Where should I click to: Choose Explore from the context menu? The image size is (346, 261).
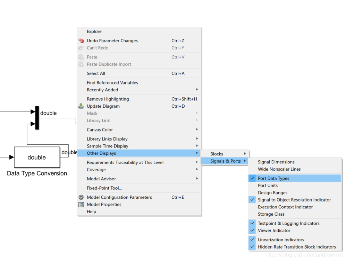[x=139, y=31]
